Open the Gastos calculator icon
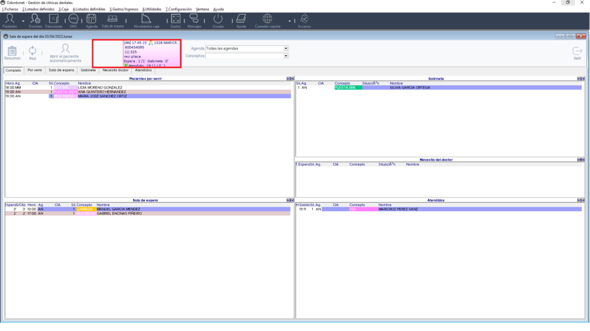 click(176, 21)
